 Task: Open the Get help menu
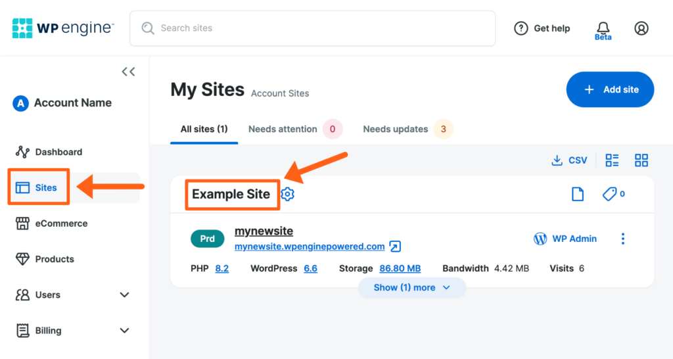542,28
